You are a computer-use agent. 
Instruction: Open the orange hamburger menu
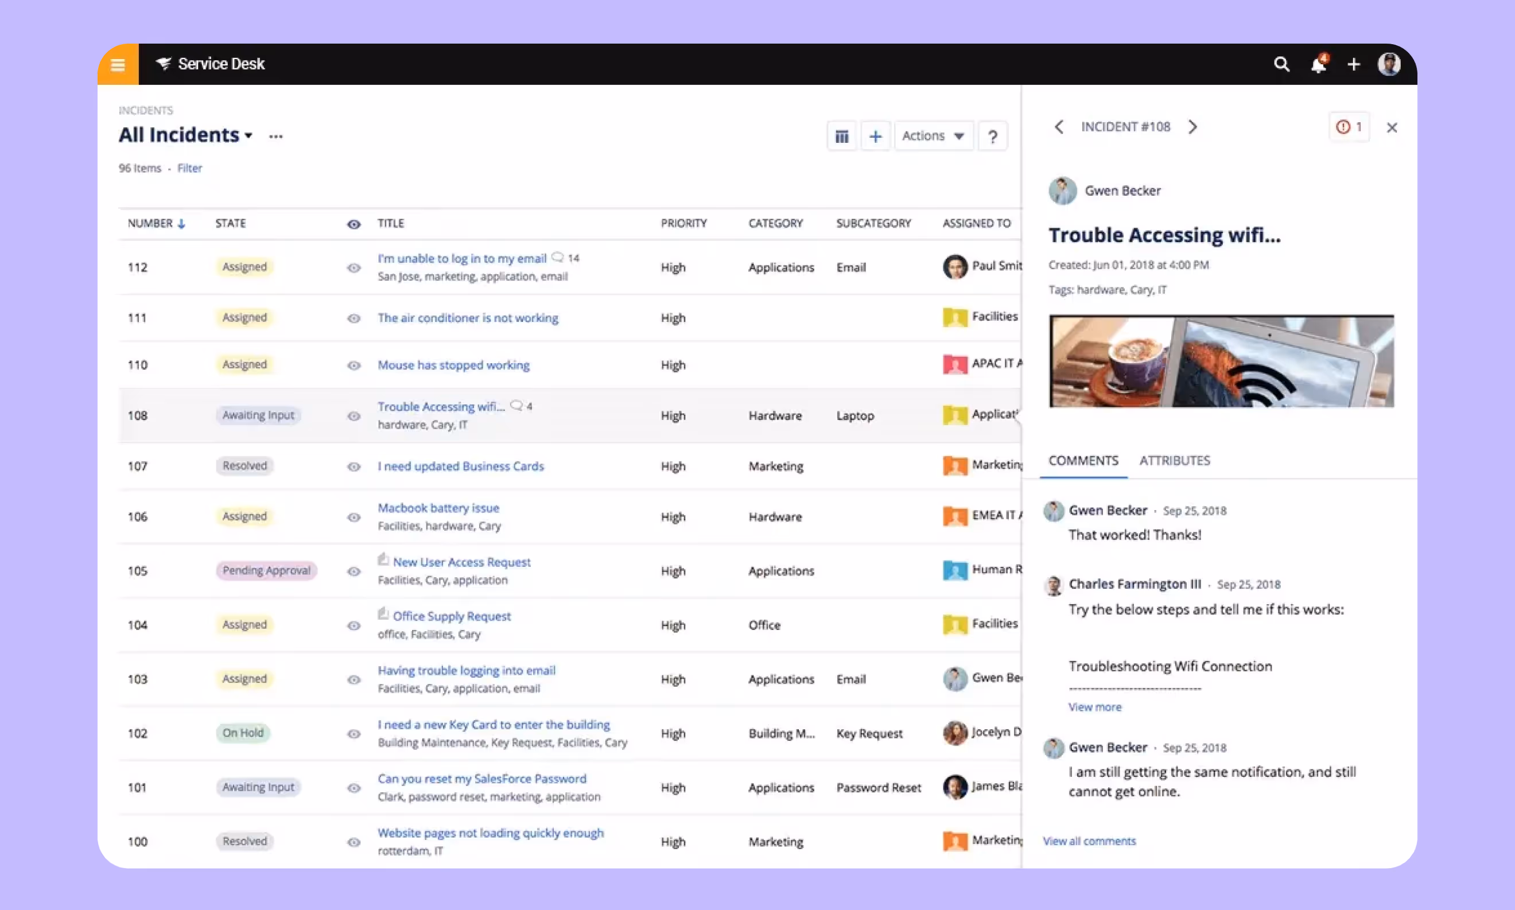[118, 64]
